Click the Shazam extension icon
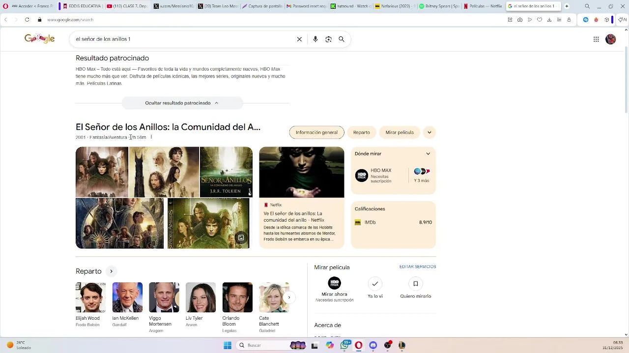This screenshot has height=353, width=629. click(586, 20)
